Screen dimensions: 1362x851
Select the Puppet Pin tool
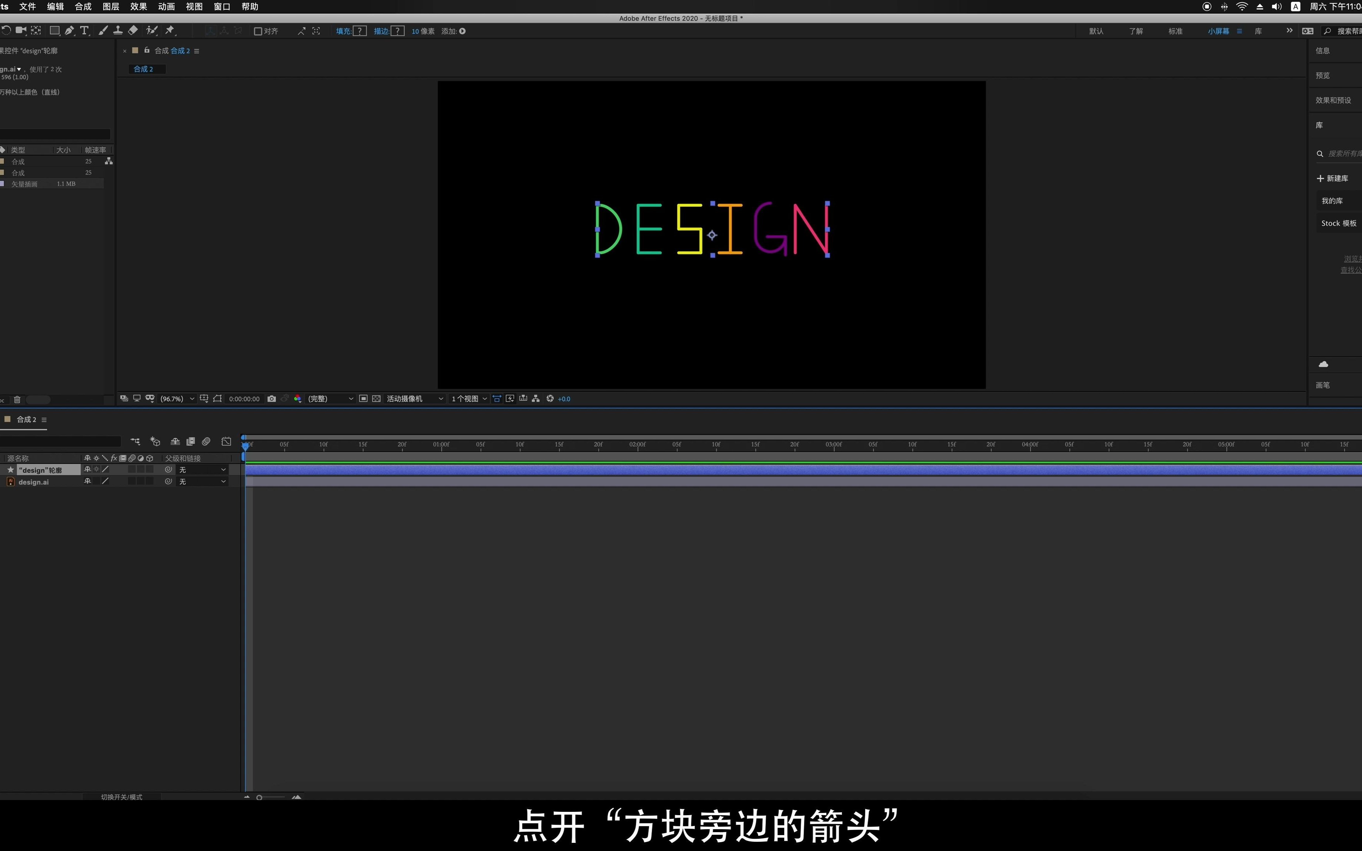[x=170, y=30]
